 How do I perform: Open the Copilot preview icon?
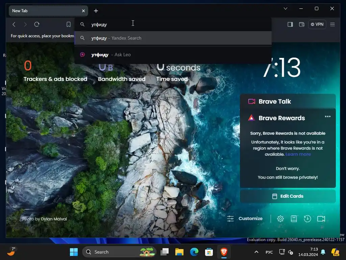click(x=335, y=252)
